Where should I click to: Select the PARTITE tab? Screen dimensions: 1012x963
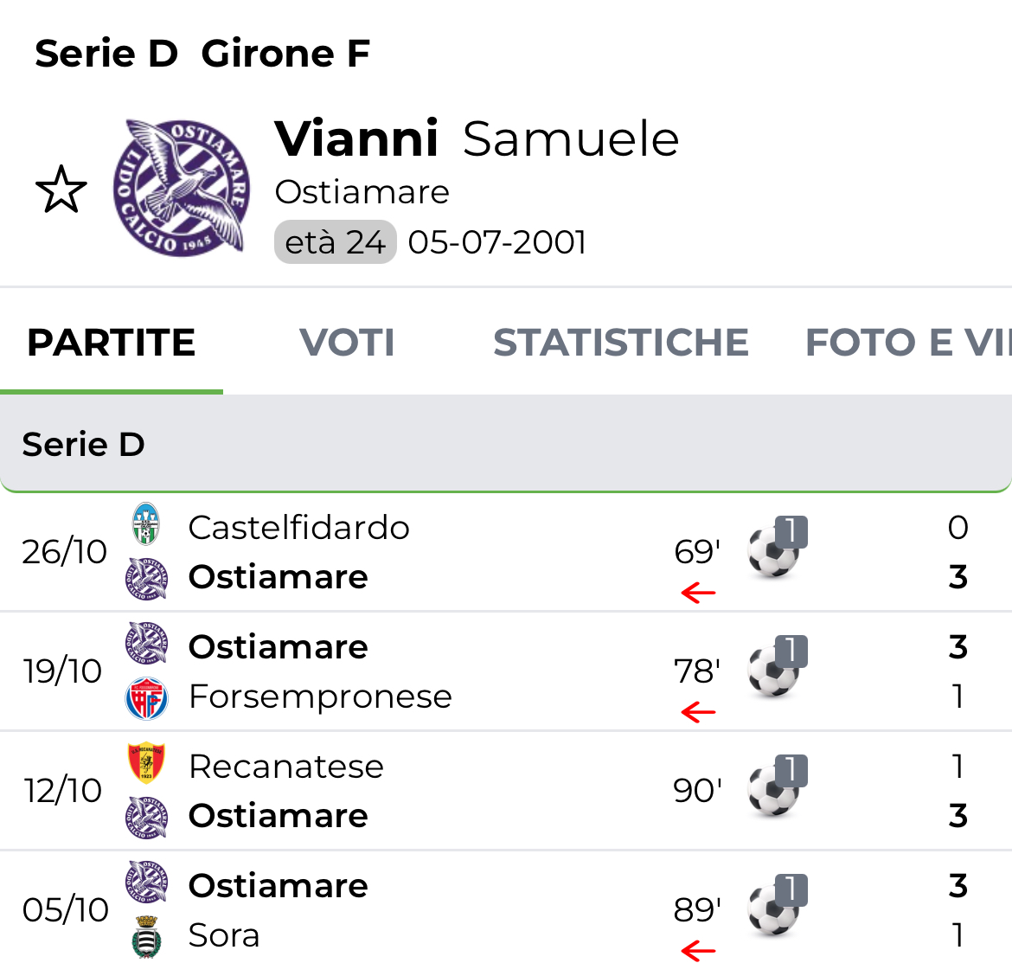coord(112,343)
